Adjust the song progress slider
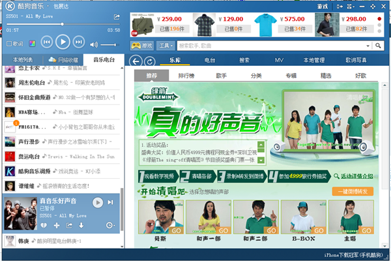Viewport: 391px width, 261px height. point(63,24)
